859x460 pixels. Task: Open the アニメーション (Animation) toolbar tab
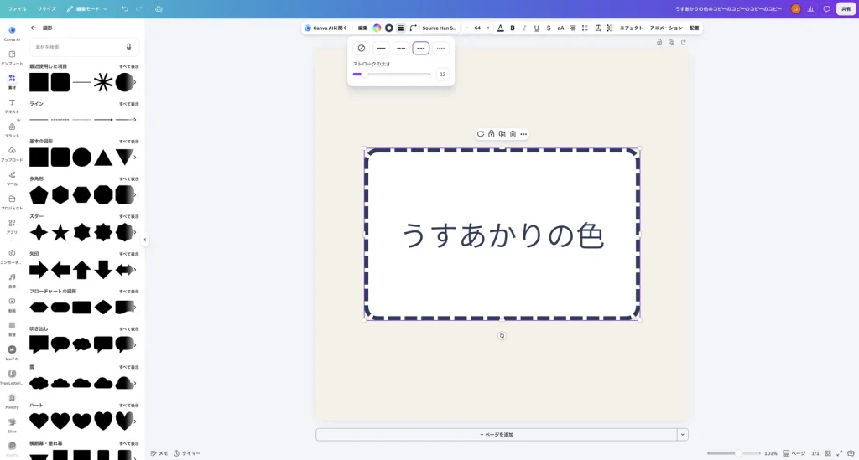coord(666,28)
